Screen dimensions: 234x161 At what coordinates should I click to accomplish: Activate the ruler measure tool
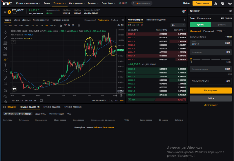[5, 78]
